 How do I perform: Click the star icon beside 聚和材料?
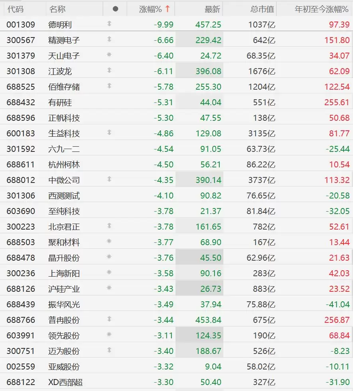pyautogui.click(x=109, y=241)
